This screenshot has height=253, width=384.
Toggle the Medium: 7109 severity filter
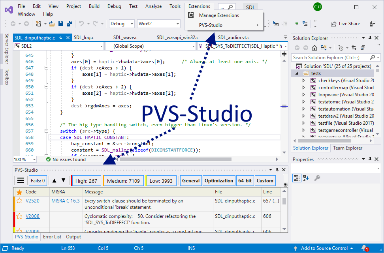[123, 180]
